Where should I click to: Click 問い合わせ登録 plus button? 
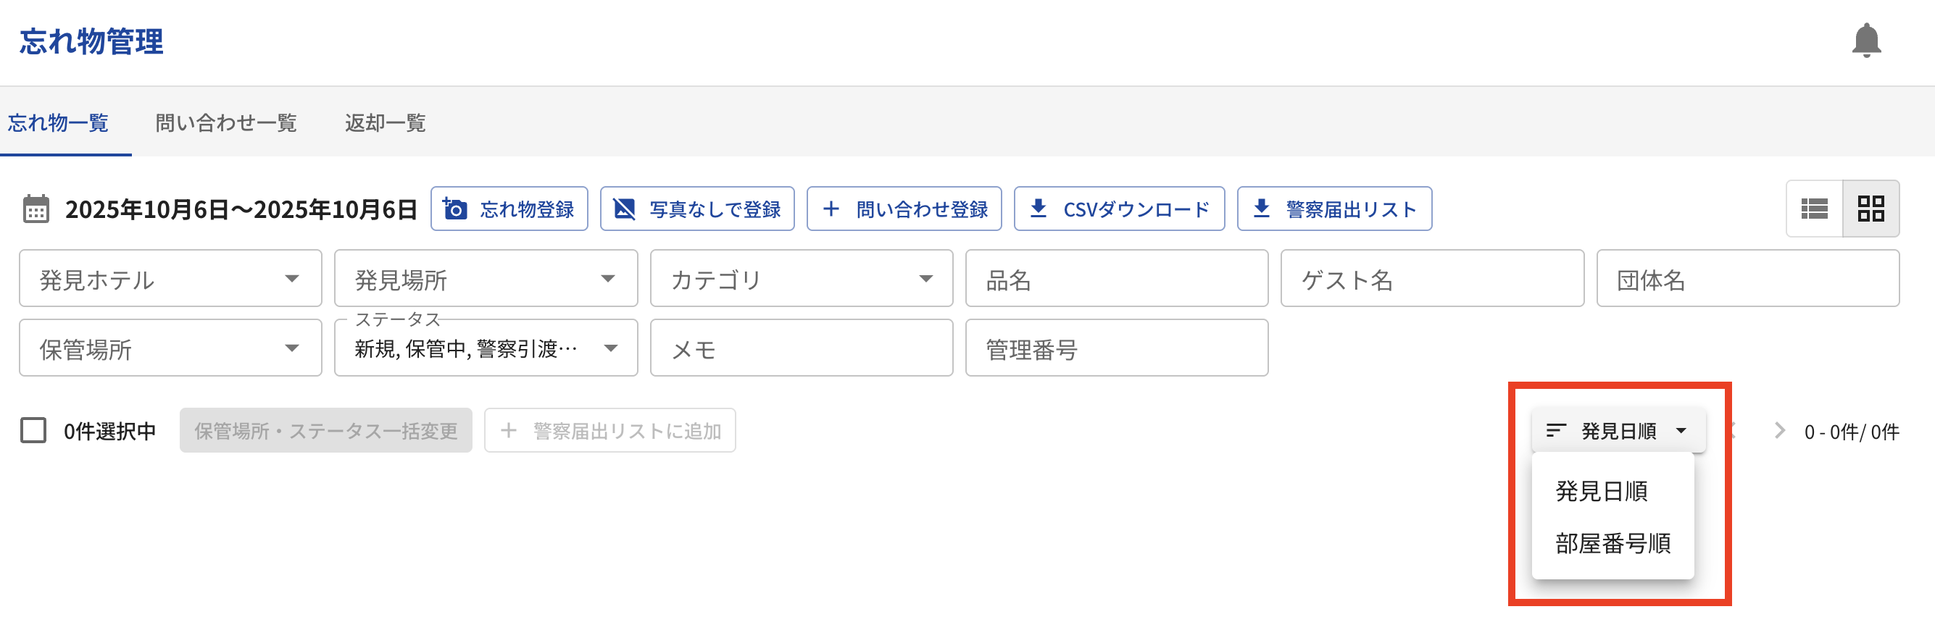point(904,209)
